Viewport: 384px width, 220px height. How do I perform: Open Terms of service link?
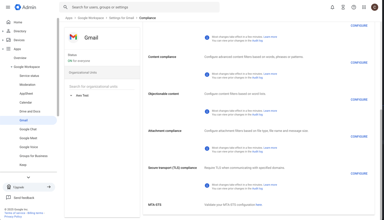pyautogui.click(x=15, y=213)
